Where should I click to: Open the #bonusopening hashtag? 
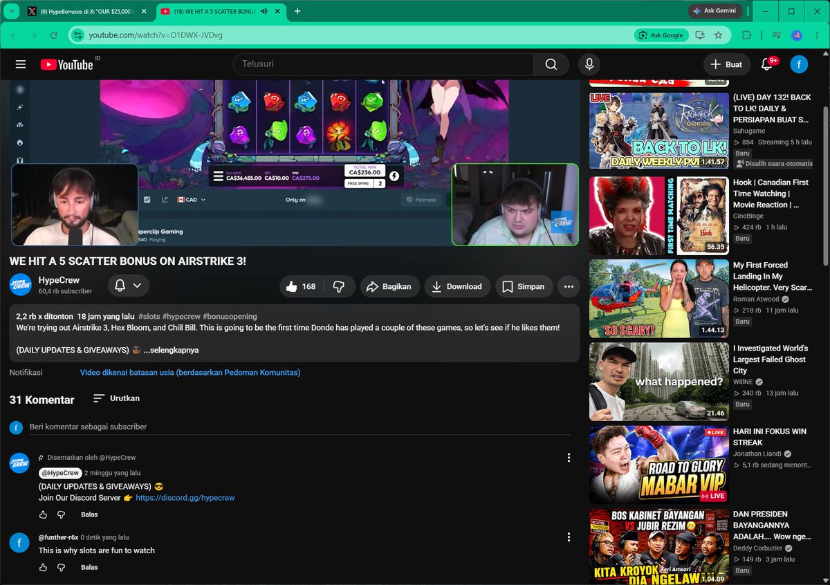230,315
